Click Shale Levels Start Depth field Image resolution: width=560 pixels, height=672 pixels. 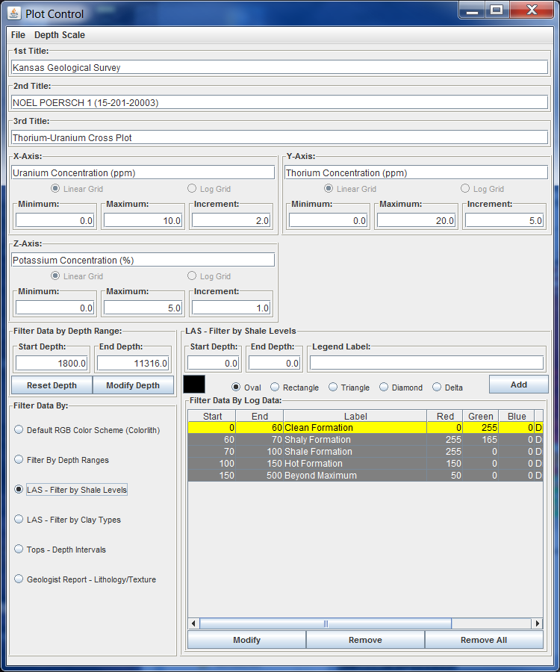tap(213, 363)
